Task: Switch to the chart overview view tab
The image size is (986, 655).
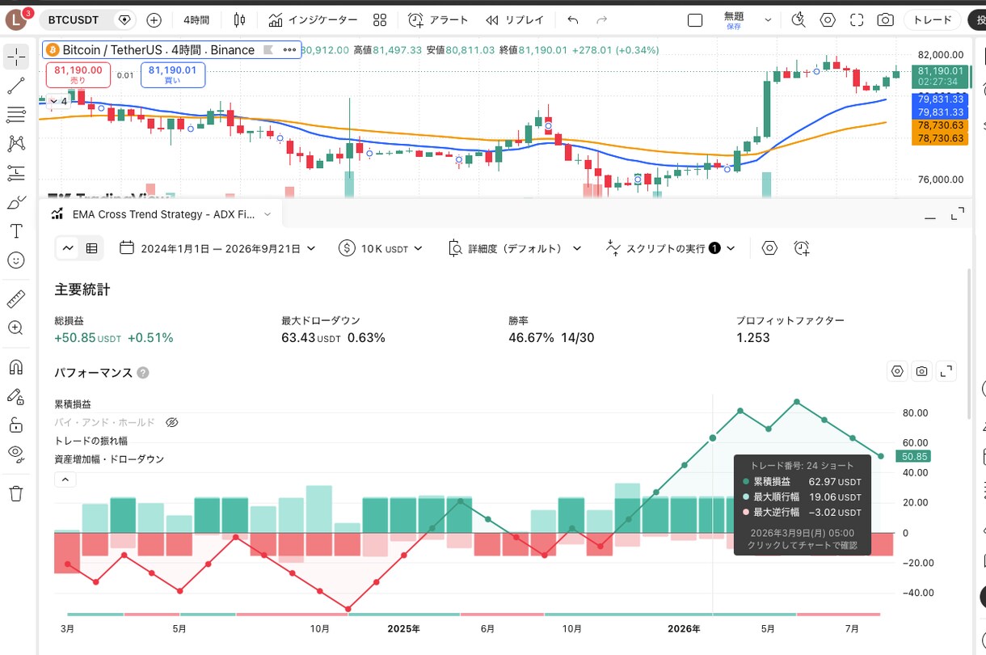Action: pyautogui.click(x=68, y=248)
